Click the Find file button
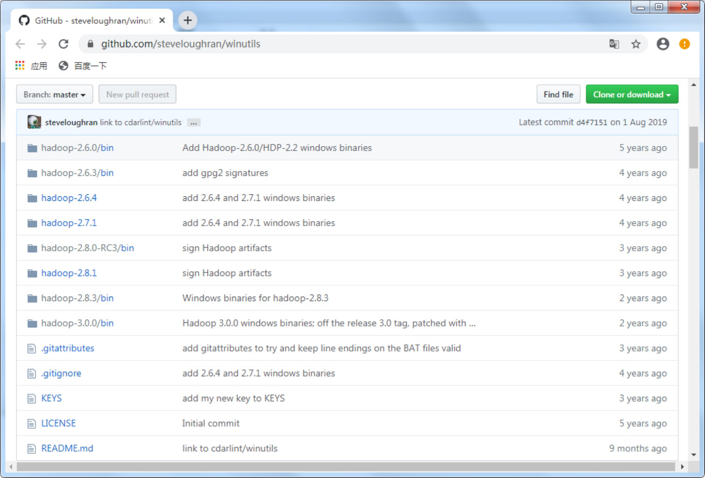The image size is (705, 478). tap(559, 95)
